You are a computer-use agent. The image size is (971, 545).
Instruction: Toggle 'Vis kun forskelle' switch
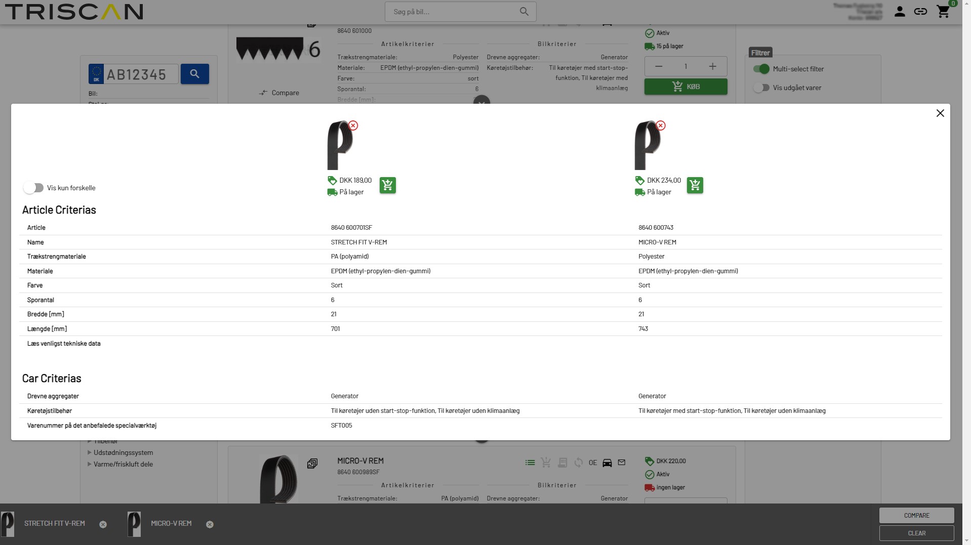(x=33, y=188)
